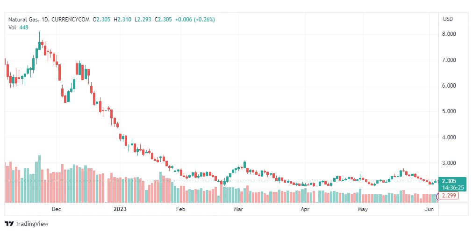Click the USD currency label
Screen dimensions: 473x232
click(x=448, y=19)
